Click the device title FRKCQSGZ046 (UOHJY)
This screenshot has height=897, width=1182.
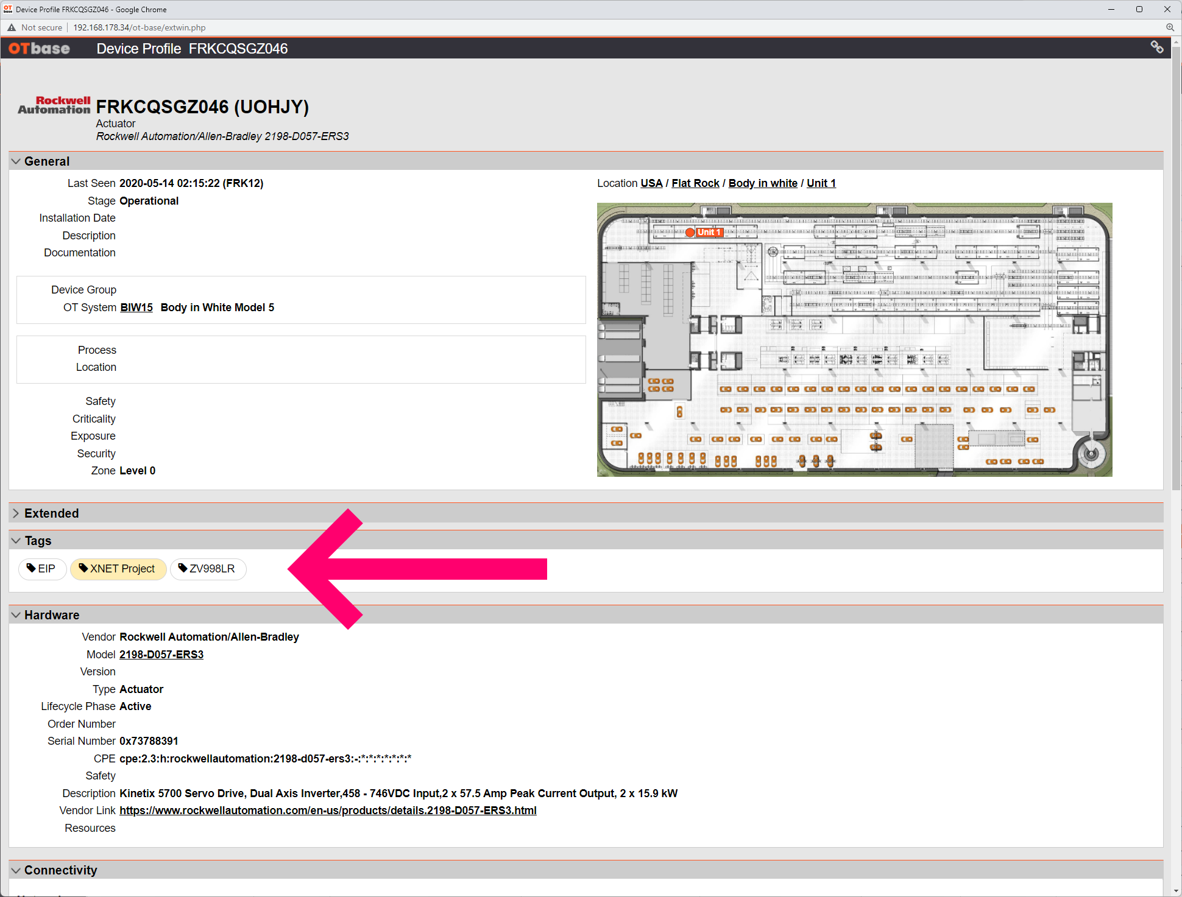click(202, 107)
